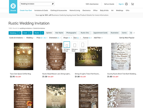Open the shopping cart

point(133,4)
